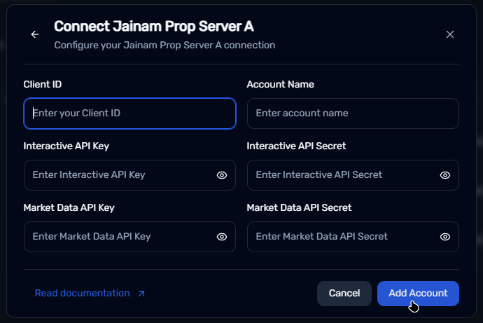Viewport: 483px width, 323px height.
Task: Go back using the left arrow icon
Action: pyautogui.click(x=35, y=34)
